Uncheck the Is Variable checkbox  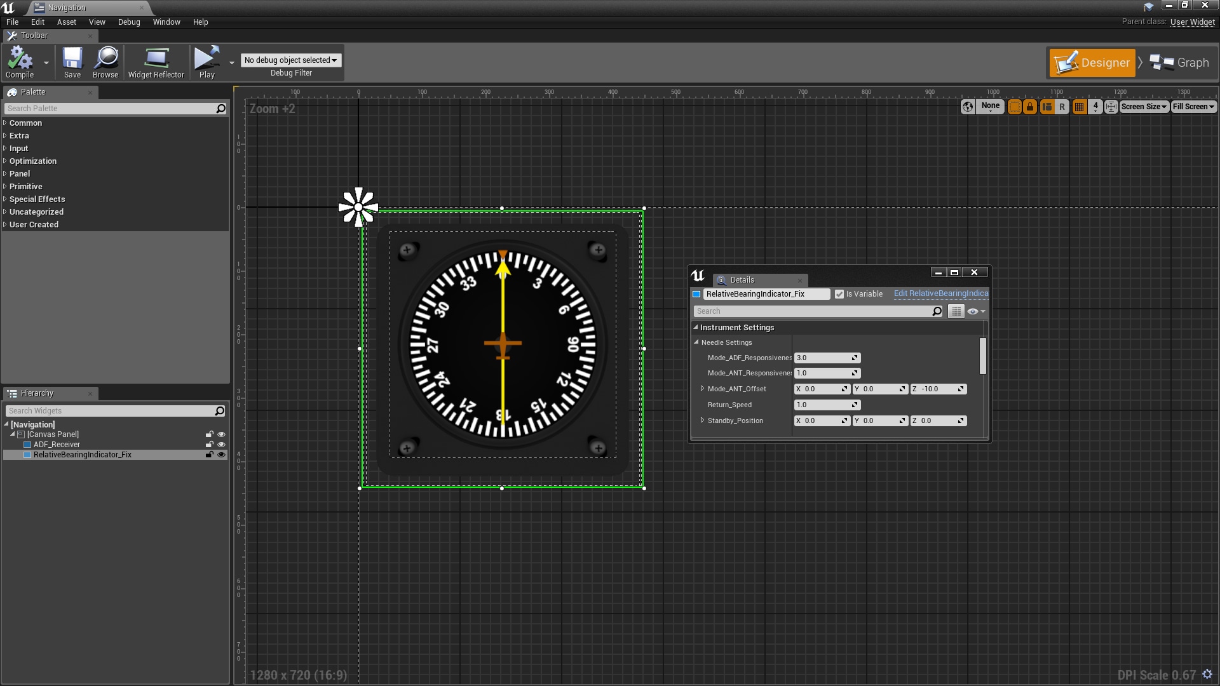click(x=840, y=293)
